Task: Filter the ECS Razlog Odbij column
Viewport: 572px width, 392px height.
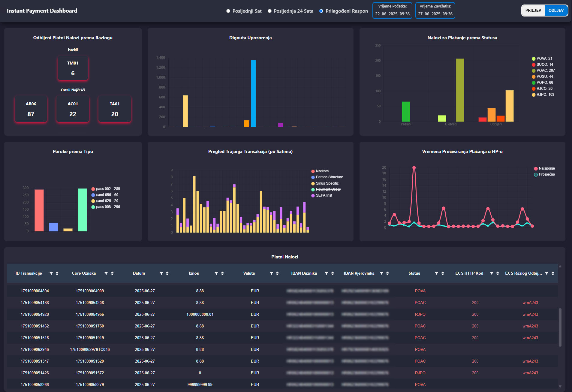Action: click(x=546, y=273)
